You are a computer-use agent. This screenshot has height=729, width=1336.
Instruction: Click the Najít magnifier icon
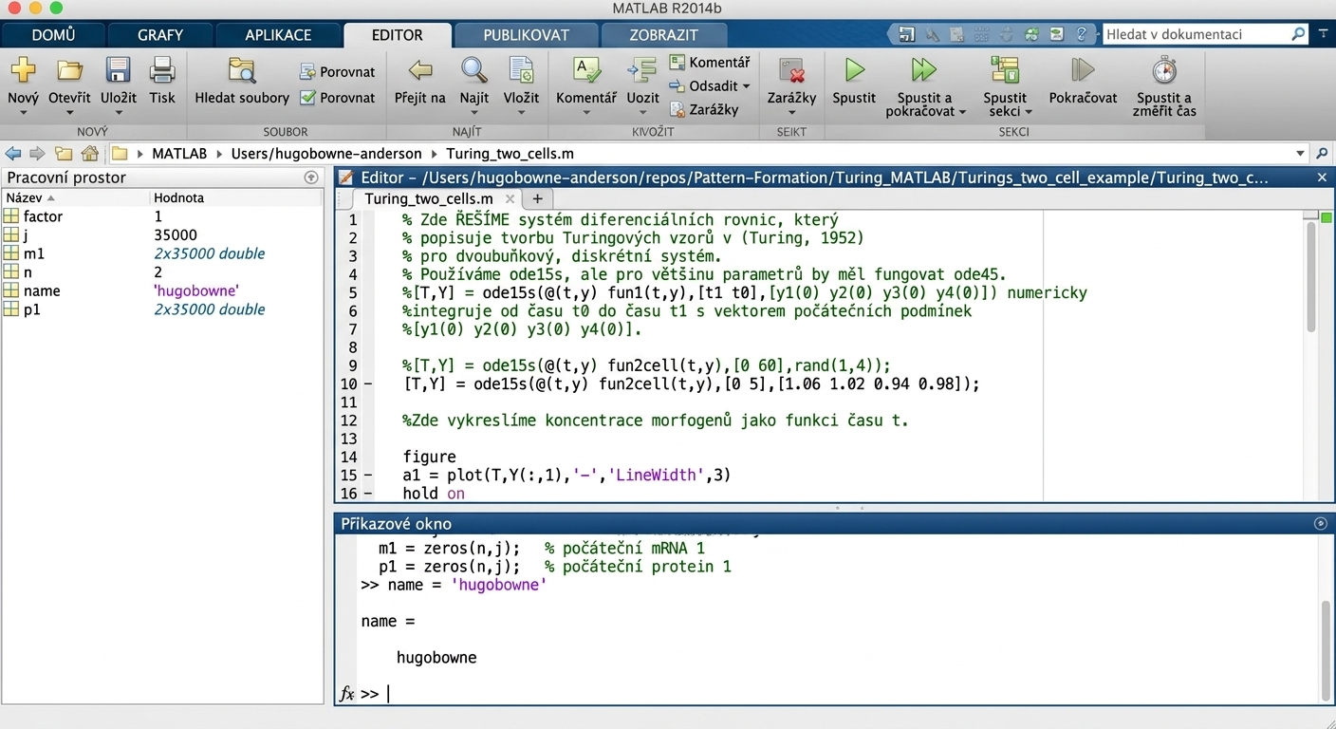[473, 71]
